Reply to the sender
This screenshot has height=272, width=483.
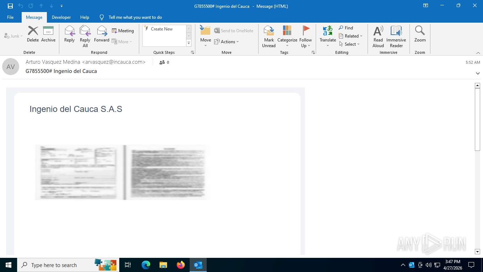(x=70, y=34)
